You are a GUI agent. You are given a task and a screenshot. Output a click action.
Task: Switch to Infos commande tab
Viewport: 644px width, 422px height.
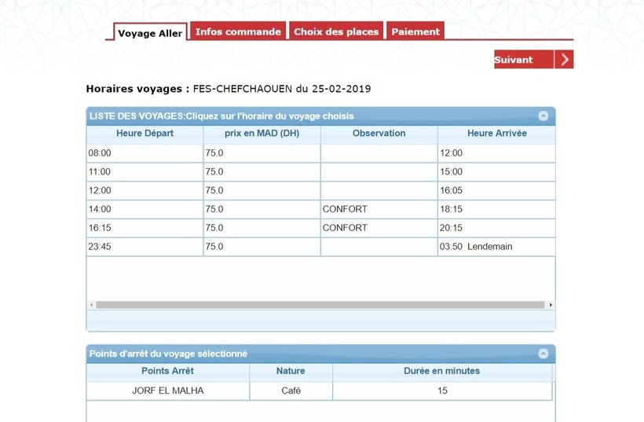tap(238, 31)
